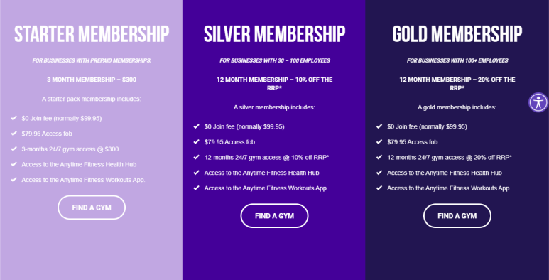Select the Starter Membership heading
The image size is (549, 280).
(92, 34)
